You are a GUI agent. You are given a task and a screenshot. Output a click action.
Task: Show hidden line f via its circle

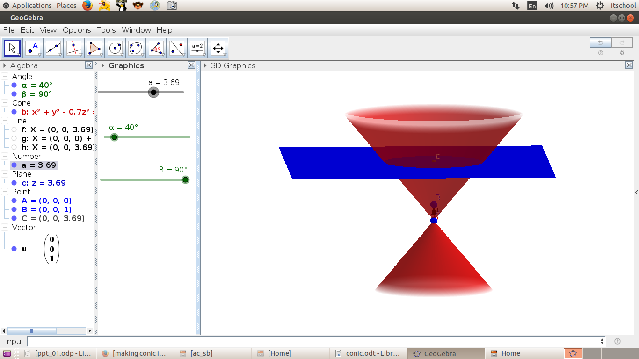pyautogui.click(x=13, y=129)
